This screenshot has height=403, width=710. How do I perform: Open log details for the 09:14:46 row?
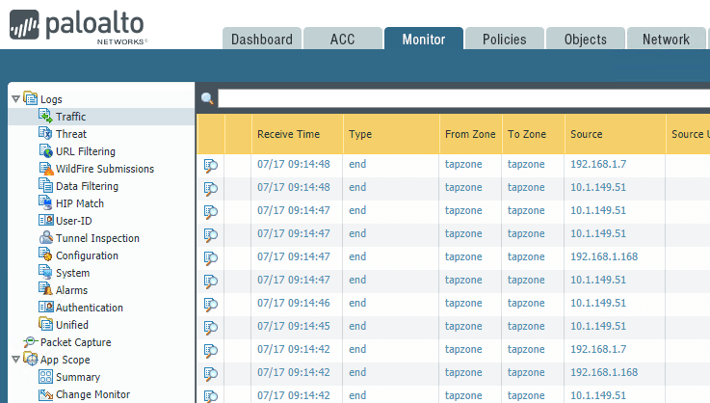point(211,304)
